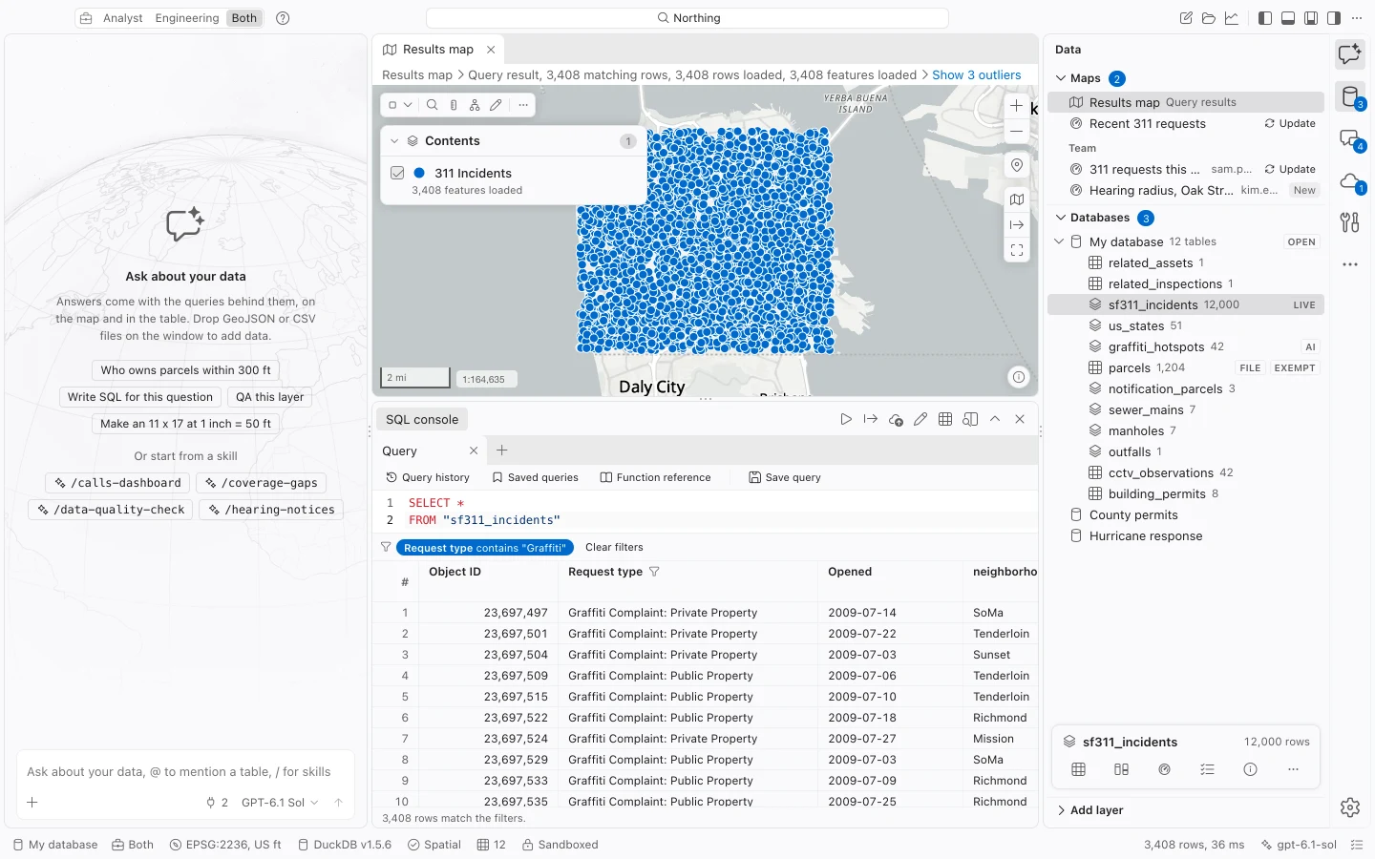The width and height of the screenshot is (1375, 859).
Task: Expand the Add layer section
Action: click(x=1089, y=810)
